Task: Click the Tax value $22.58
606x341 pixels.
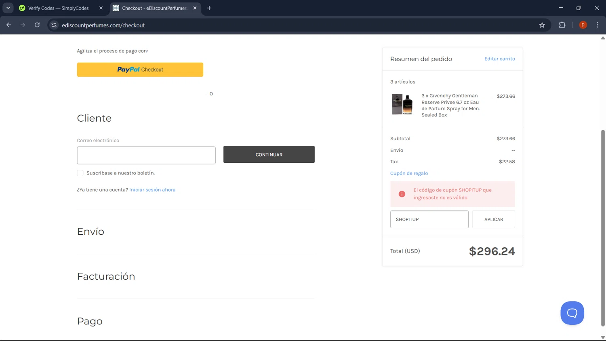Action: pyautogui.click(x=507, y=162)
